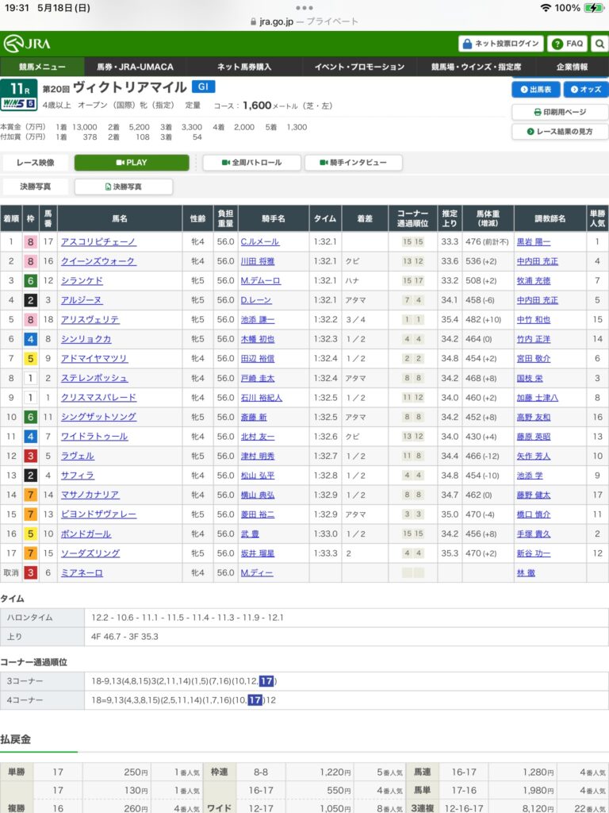Open trainer 矢作 芳人 link
609x813 pixels.
pyautogui.click(x=534, y=456)
